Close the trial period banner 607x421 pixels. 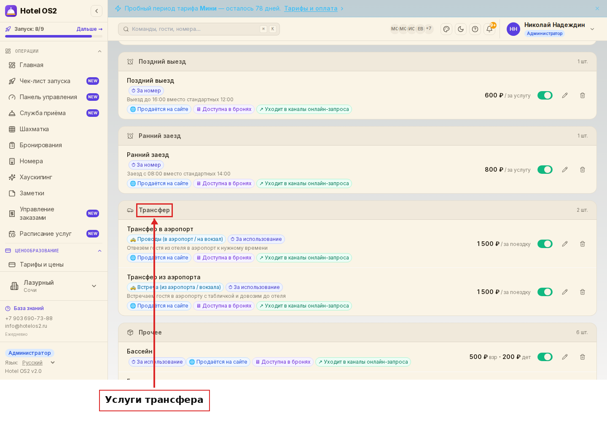[597, 8]
